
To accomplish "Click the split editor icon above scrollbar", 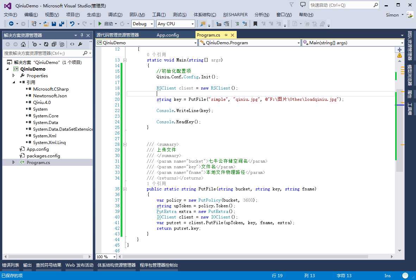I will click(x=399, y=50).
